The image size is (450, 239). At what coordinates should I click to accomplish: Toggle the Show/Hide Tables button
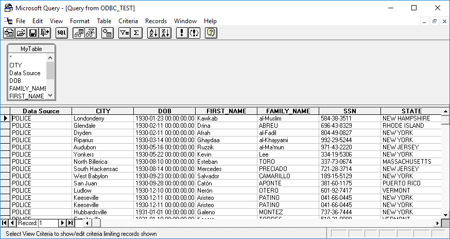(x=79, y=33)
